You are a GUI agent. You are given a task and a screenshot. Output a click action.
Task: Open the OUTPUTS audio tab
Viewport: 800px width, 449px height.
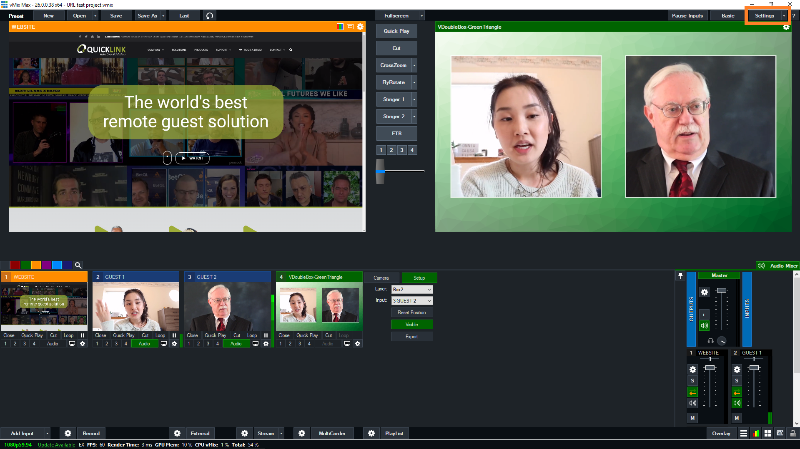[691, 309]
